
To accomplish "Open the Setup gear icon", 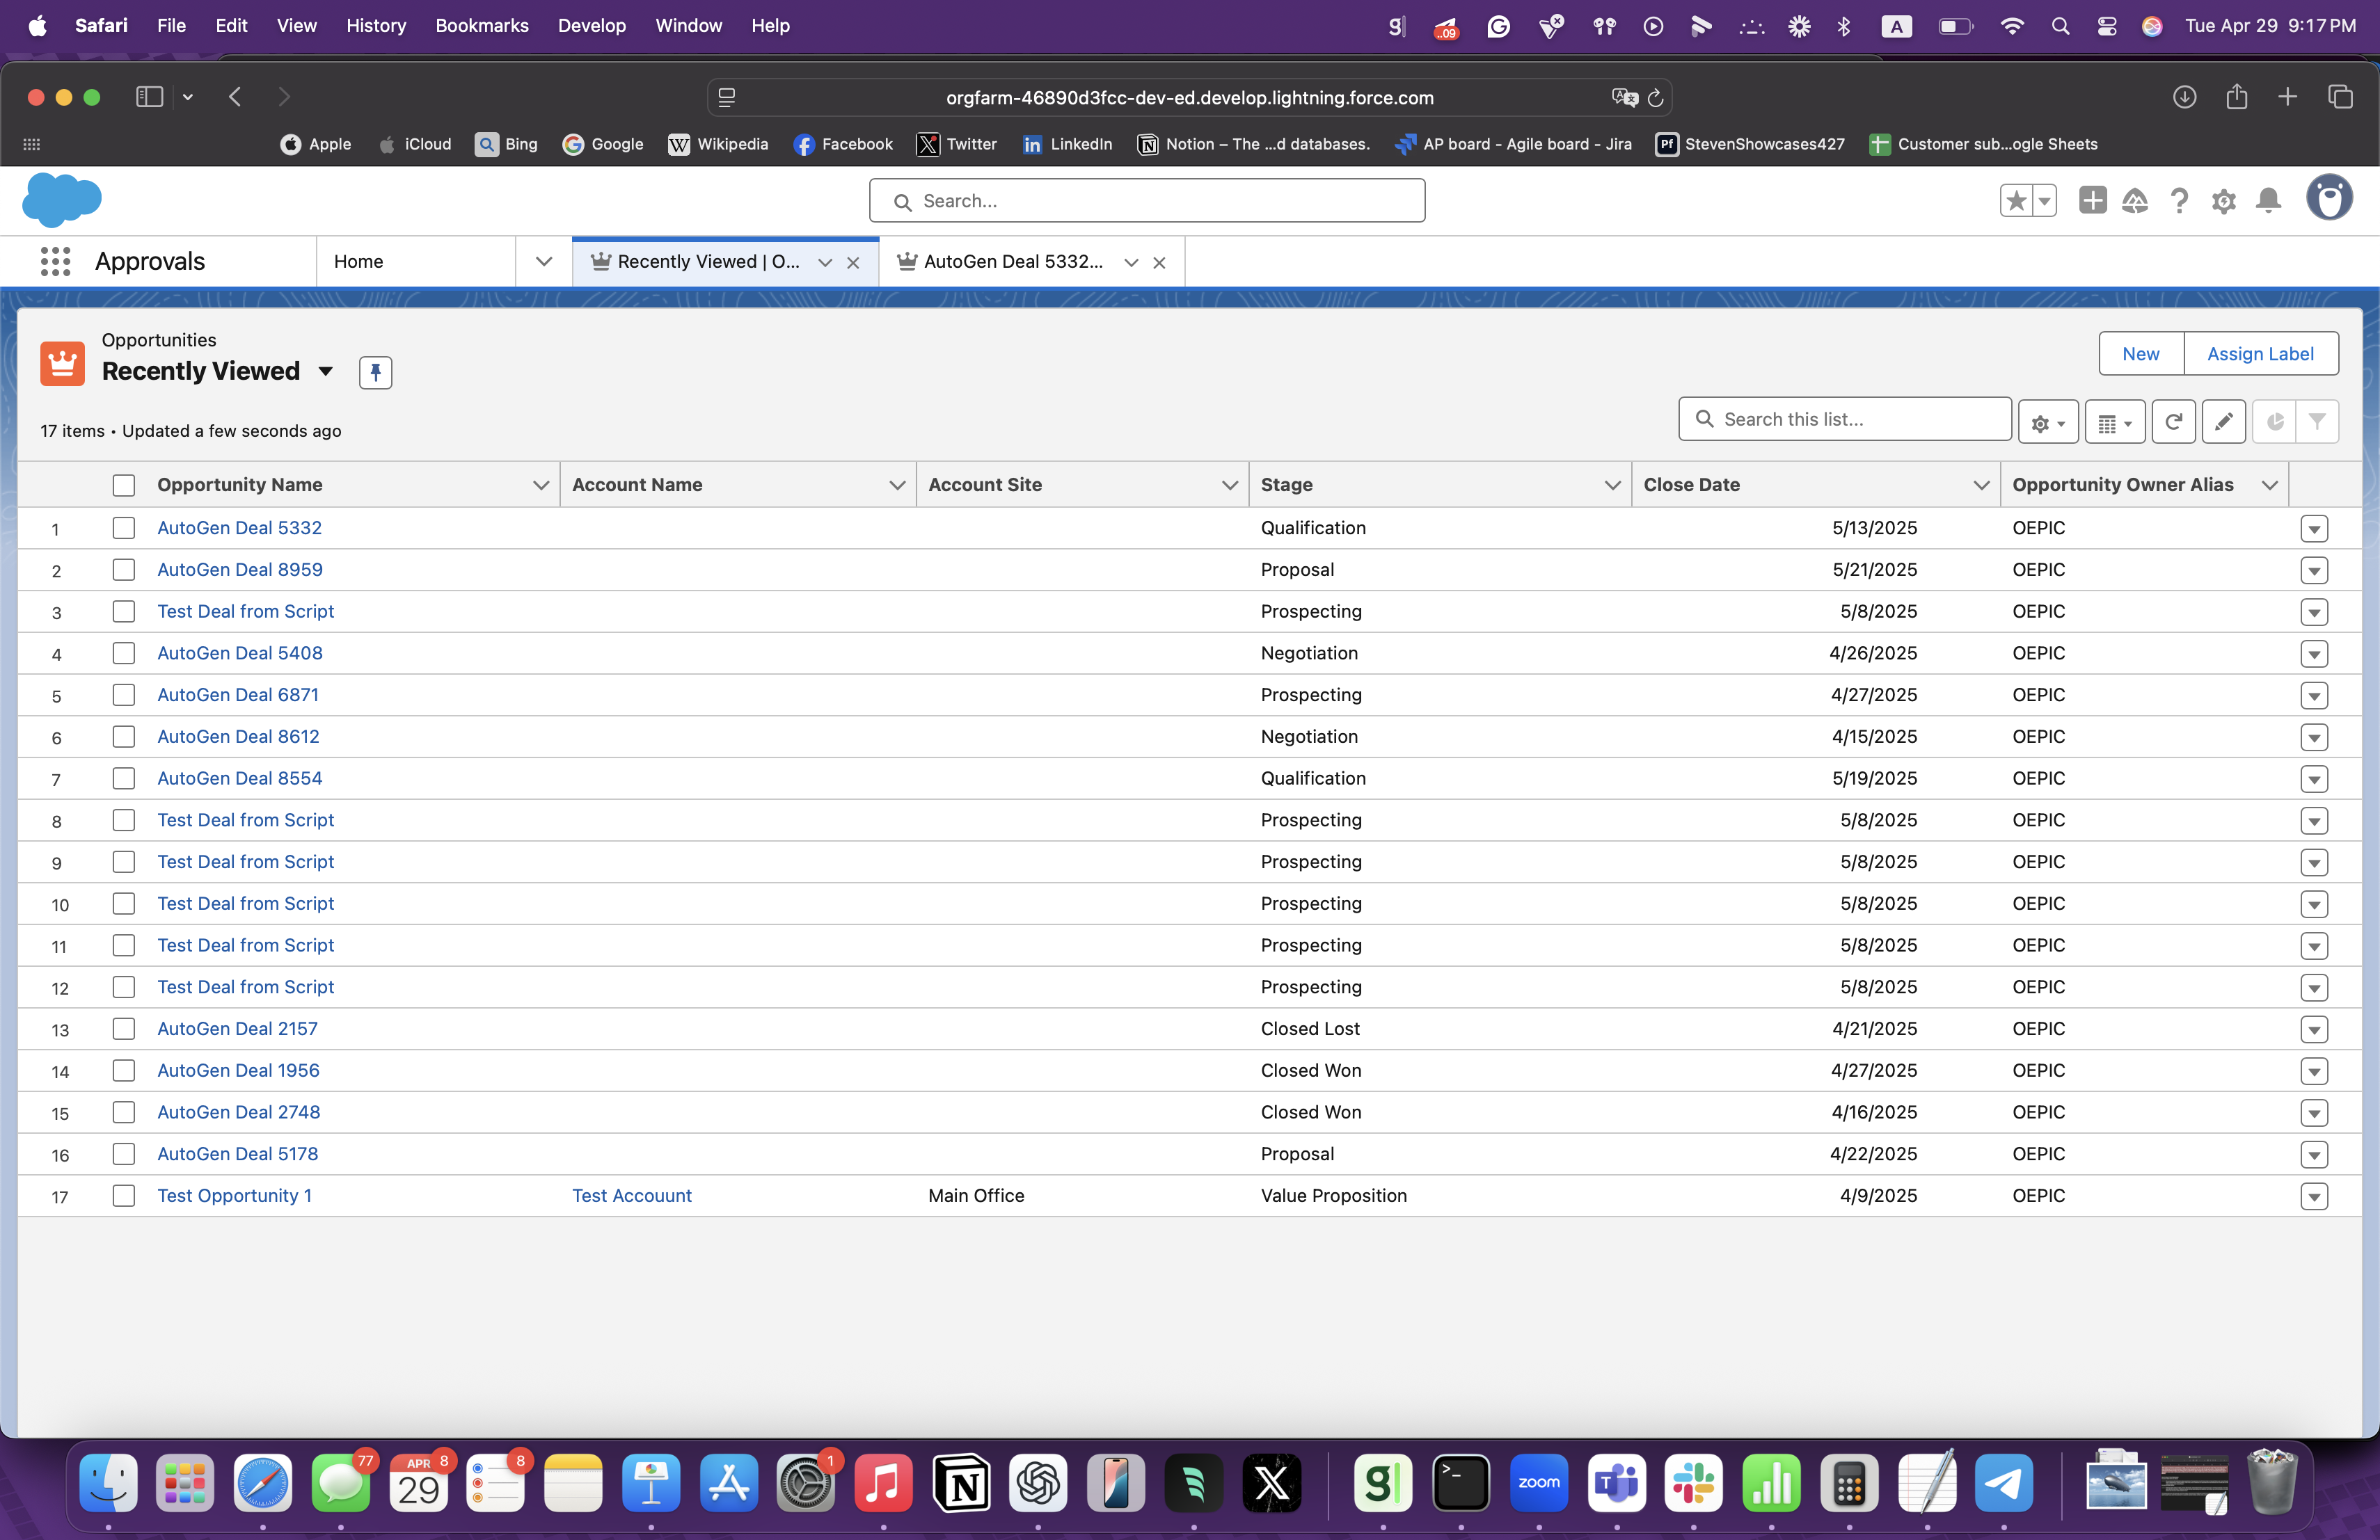I will (2223, 202).
